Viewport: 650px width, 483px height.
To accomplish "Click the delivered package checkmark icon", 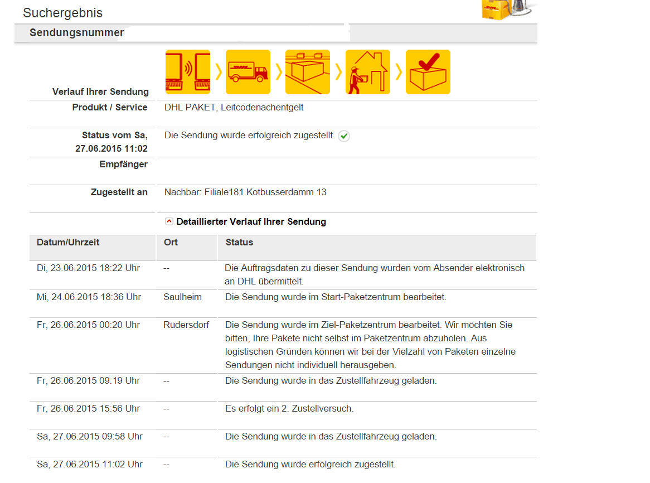I will [428, 72].
